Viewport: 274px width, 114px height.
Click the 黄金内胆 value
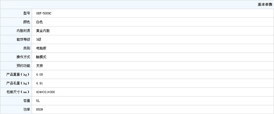[x=43, y=31]
